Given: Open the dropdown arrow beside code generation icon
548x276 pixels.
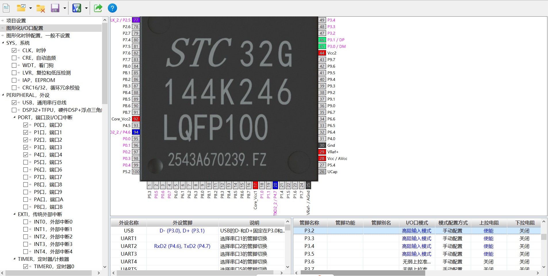Looking at the screenshot, I should click(x=86, y=8).
